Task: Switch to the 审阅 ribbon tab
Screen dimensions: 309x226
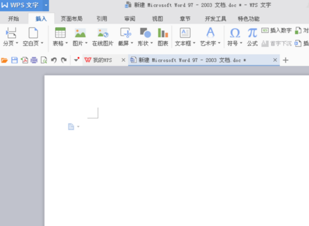Action: tap(130, 19)
